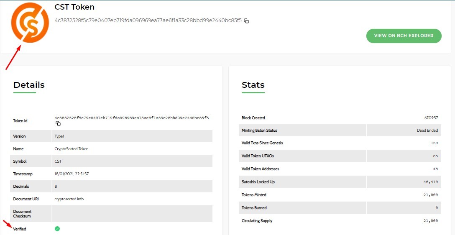Select the Circulating Supply 21,000 value
The image size is (455, 235).
point(431,221)
